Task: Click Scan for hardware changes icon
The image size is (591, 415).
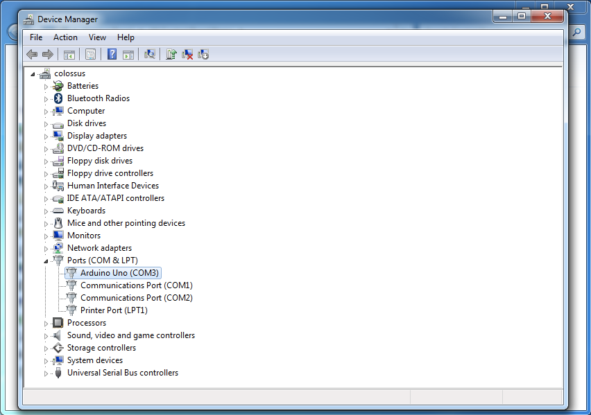Action: [x=149, y=54]
